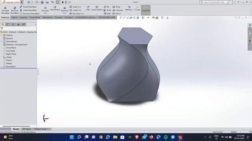The image size is (252, 141).
Task: Open the DimXpertManager tab icon
Action: click(x=19, y=24)
